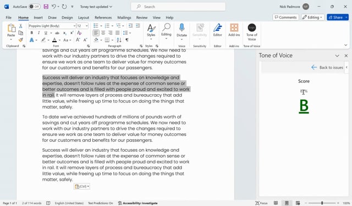
Task: Show paragraph marks
Action: click(x=127, y=40)
